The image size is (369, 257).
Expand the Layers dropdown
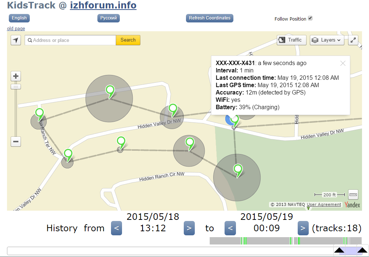327,40
